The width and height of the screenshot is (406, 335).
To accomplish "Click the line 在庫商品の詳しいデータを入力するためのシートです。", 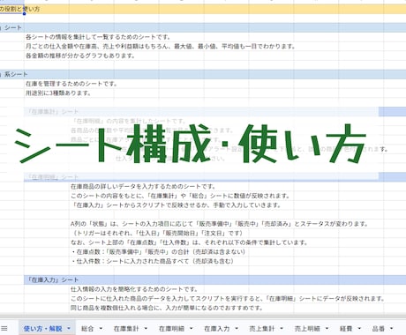I will [143, 187].
